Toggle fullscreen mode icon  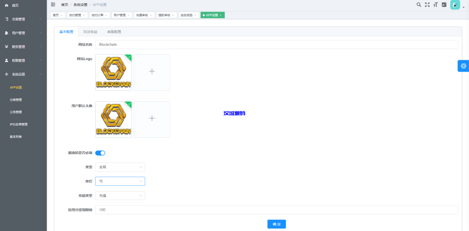[427, 5]
